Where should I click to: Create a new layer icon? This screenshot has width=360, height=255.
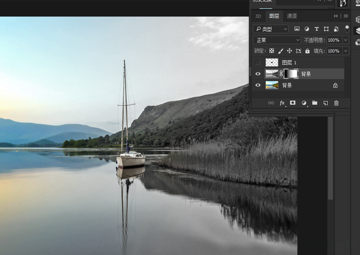tap(326, 103)
